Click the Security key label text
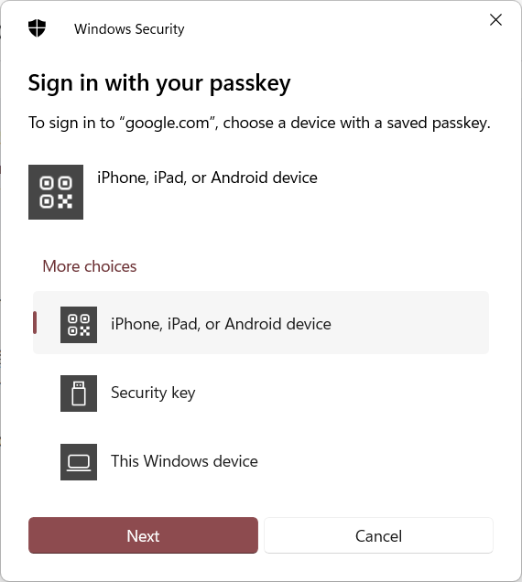The height and width of the screenshot is (582, 522). [x=153, y=393]
